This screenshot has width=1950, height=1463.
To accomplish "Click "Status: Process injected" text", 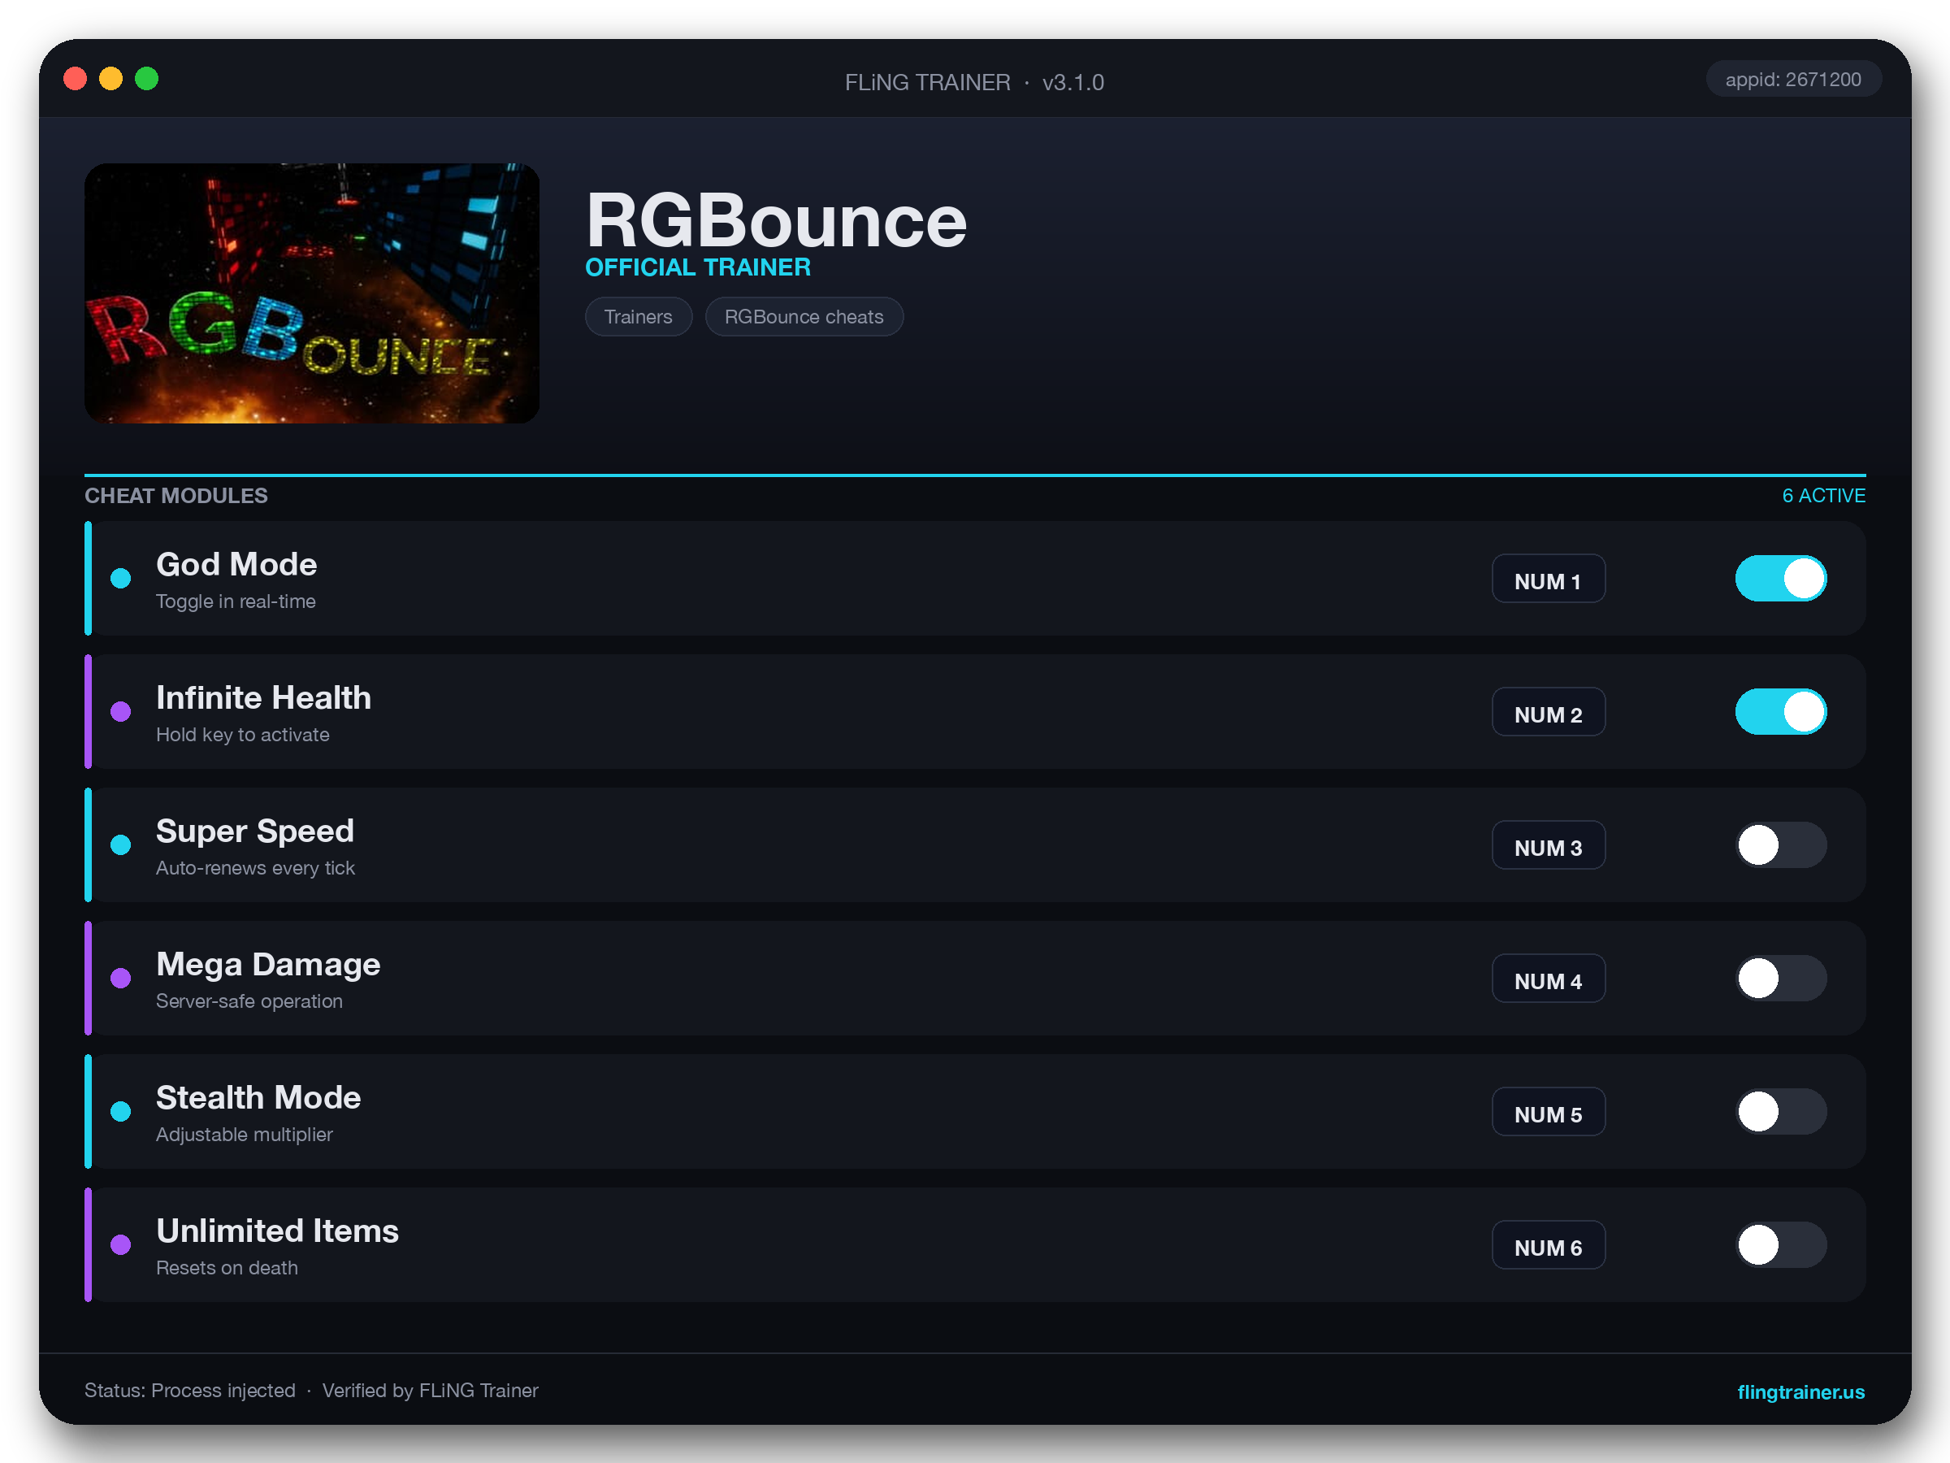I will tap(189, 1391).
